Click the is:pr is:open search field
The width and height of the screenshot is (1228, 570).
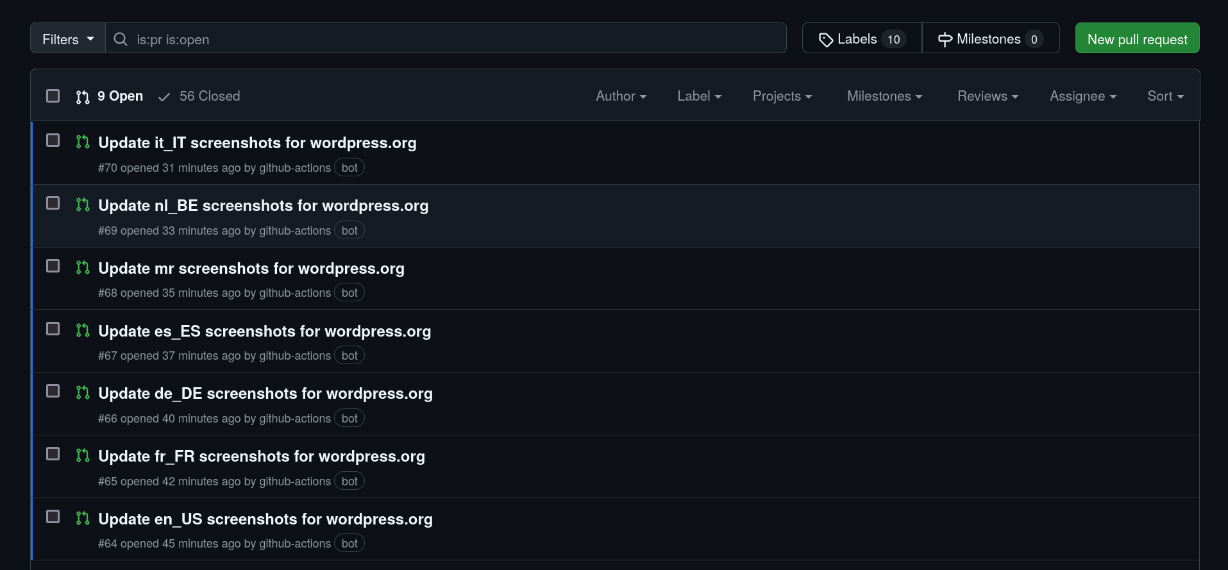tap(446, 38)
